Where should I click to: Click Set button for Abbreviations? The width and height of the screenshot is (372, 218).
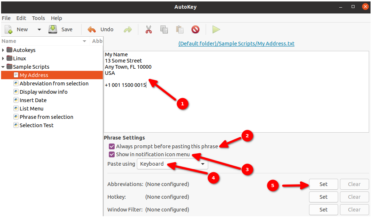pos(323,184)
